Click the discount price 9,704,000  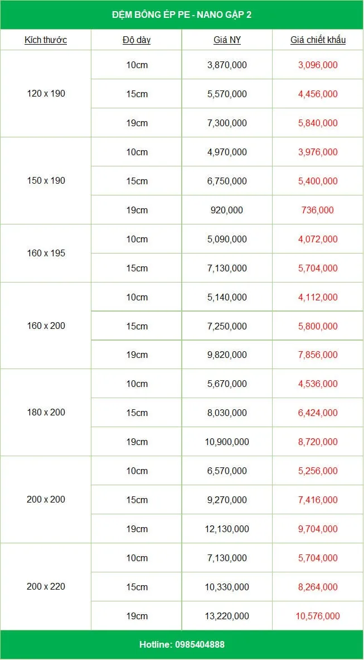point(318,529)
